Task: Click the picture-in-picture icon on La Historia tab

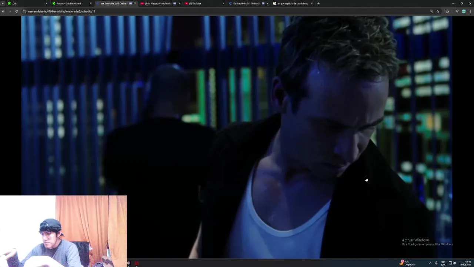Action: tap(175, 3)
